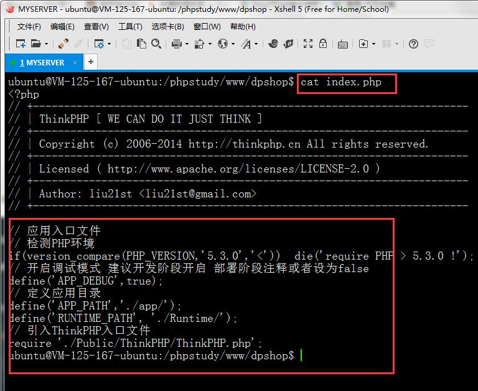Viewport: 478px width, 391px height.
Task: Click the terminal cursor at the last prompt
Action: [x=301, y=356]
